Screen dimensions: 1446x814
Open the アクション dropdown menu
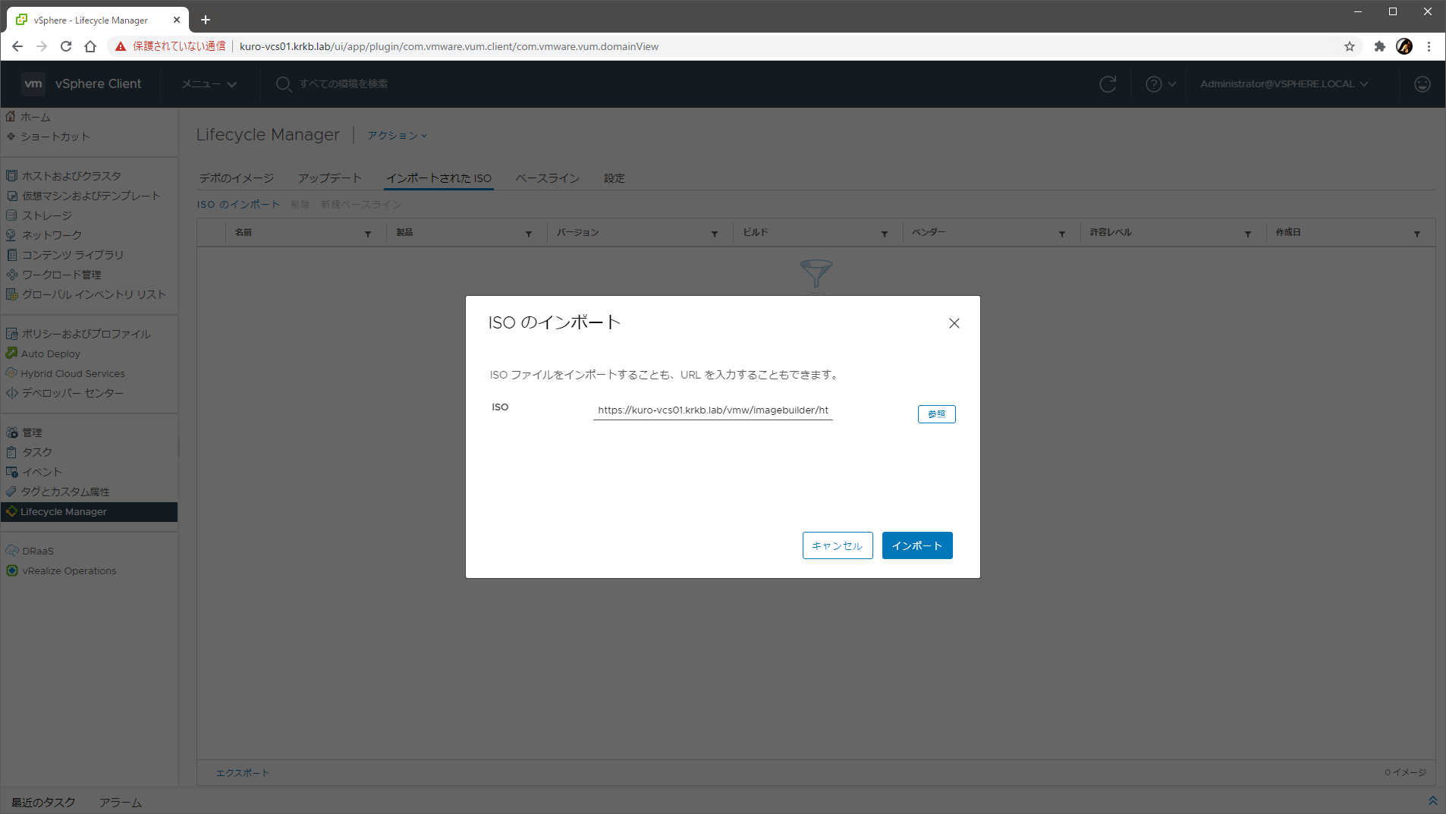pyautogui.click(x=397, y=136)
